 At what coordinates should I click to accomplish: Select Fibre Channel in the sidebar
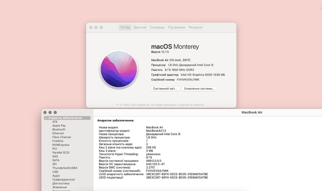tap(62, 137)
